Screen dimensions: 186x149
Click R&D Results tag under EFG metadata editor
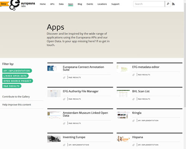coord(144,75)
